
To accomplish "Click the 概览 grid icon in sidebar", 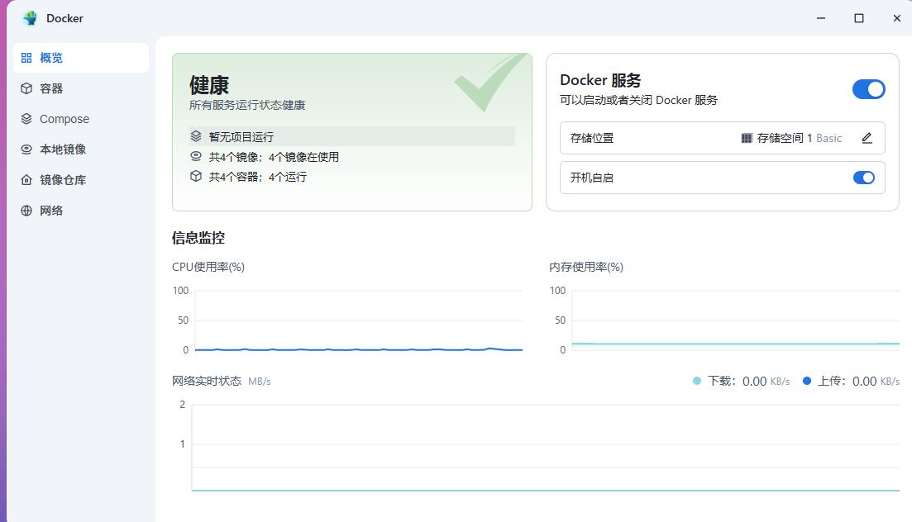I will (26, 58).
